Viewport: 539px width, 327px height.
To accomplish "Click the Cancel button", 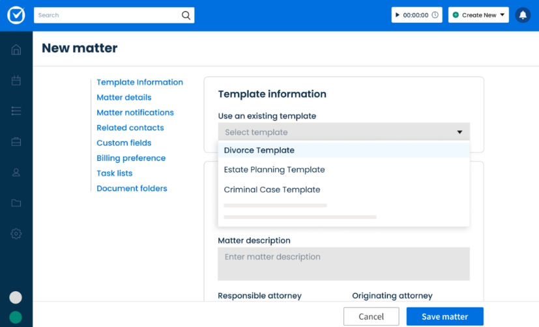I will pyautogui.click(x=371, y=317).
